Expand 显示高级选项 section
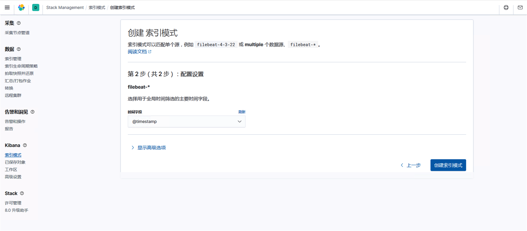 coord(149,147)
